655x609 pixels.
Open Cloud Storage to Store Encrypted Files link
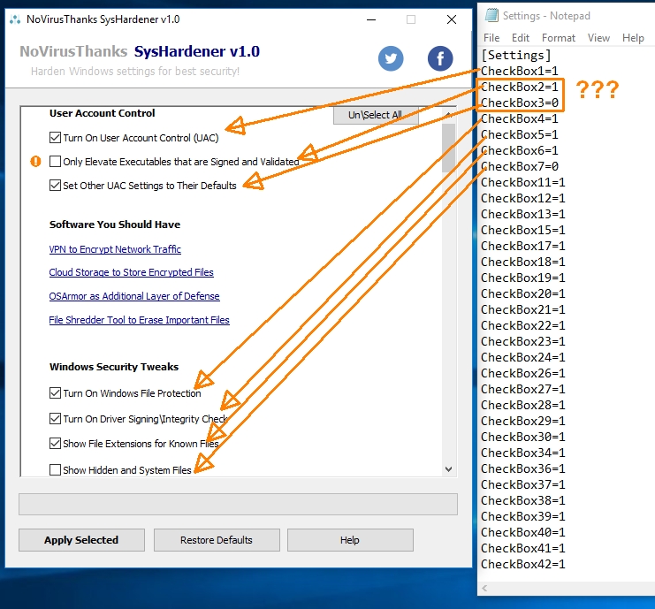(131, 272)
